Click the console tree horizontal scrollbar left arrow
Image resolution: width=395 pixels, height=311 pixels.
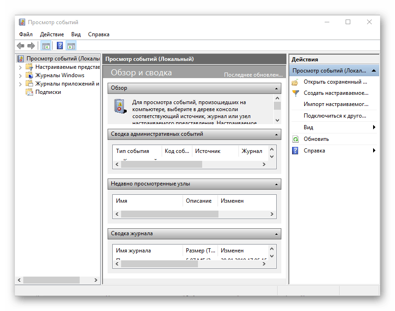tap(19, 280)
